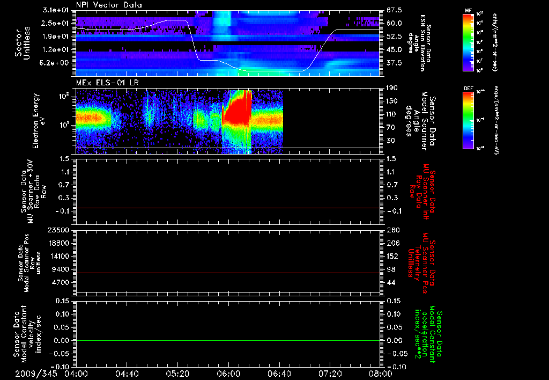Click the '60.0' sun elevation tick label

click(x=394, y=23)
